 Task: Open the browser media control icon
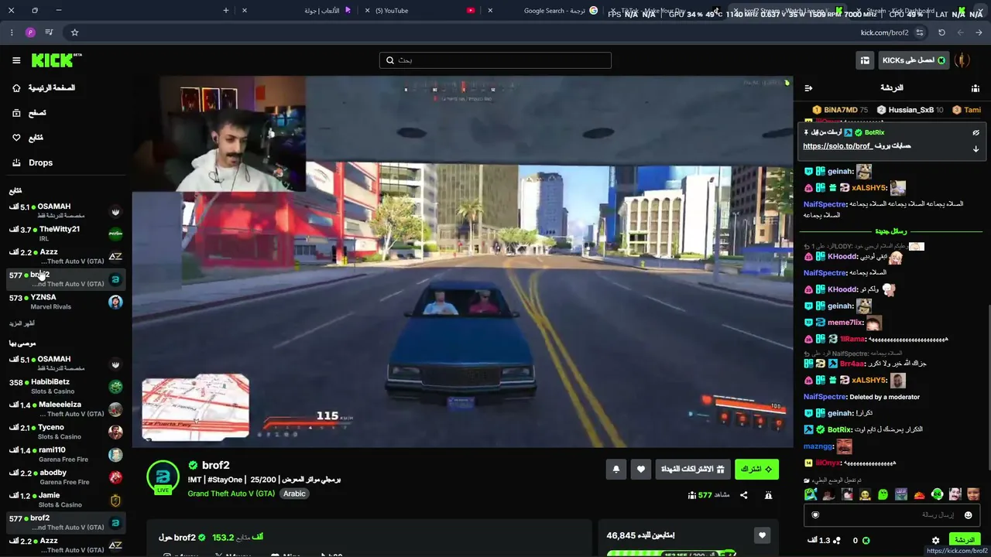click(49, 32)
